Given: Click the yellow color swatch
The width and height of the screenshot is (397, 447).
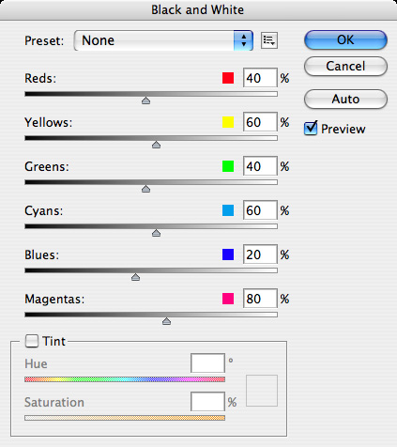Looking at the screenshot, I should (228, 122).
